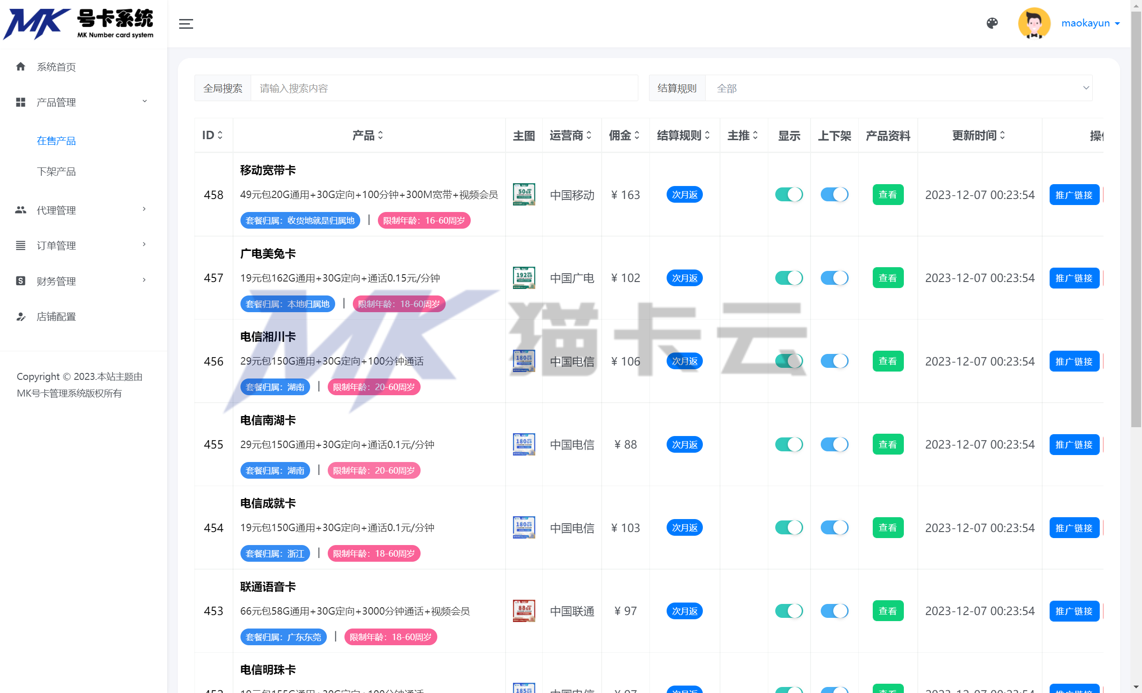The width and height of the screenshot is (1142, 693).
Task: Click the people icon beside 代理管理
Action: 20,210
